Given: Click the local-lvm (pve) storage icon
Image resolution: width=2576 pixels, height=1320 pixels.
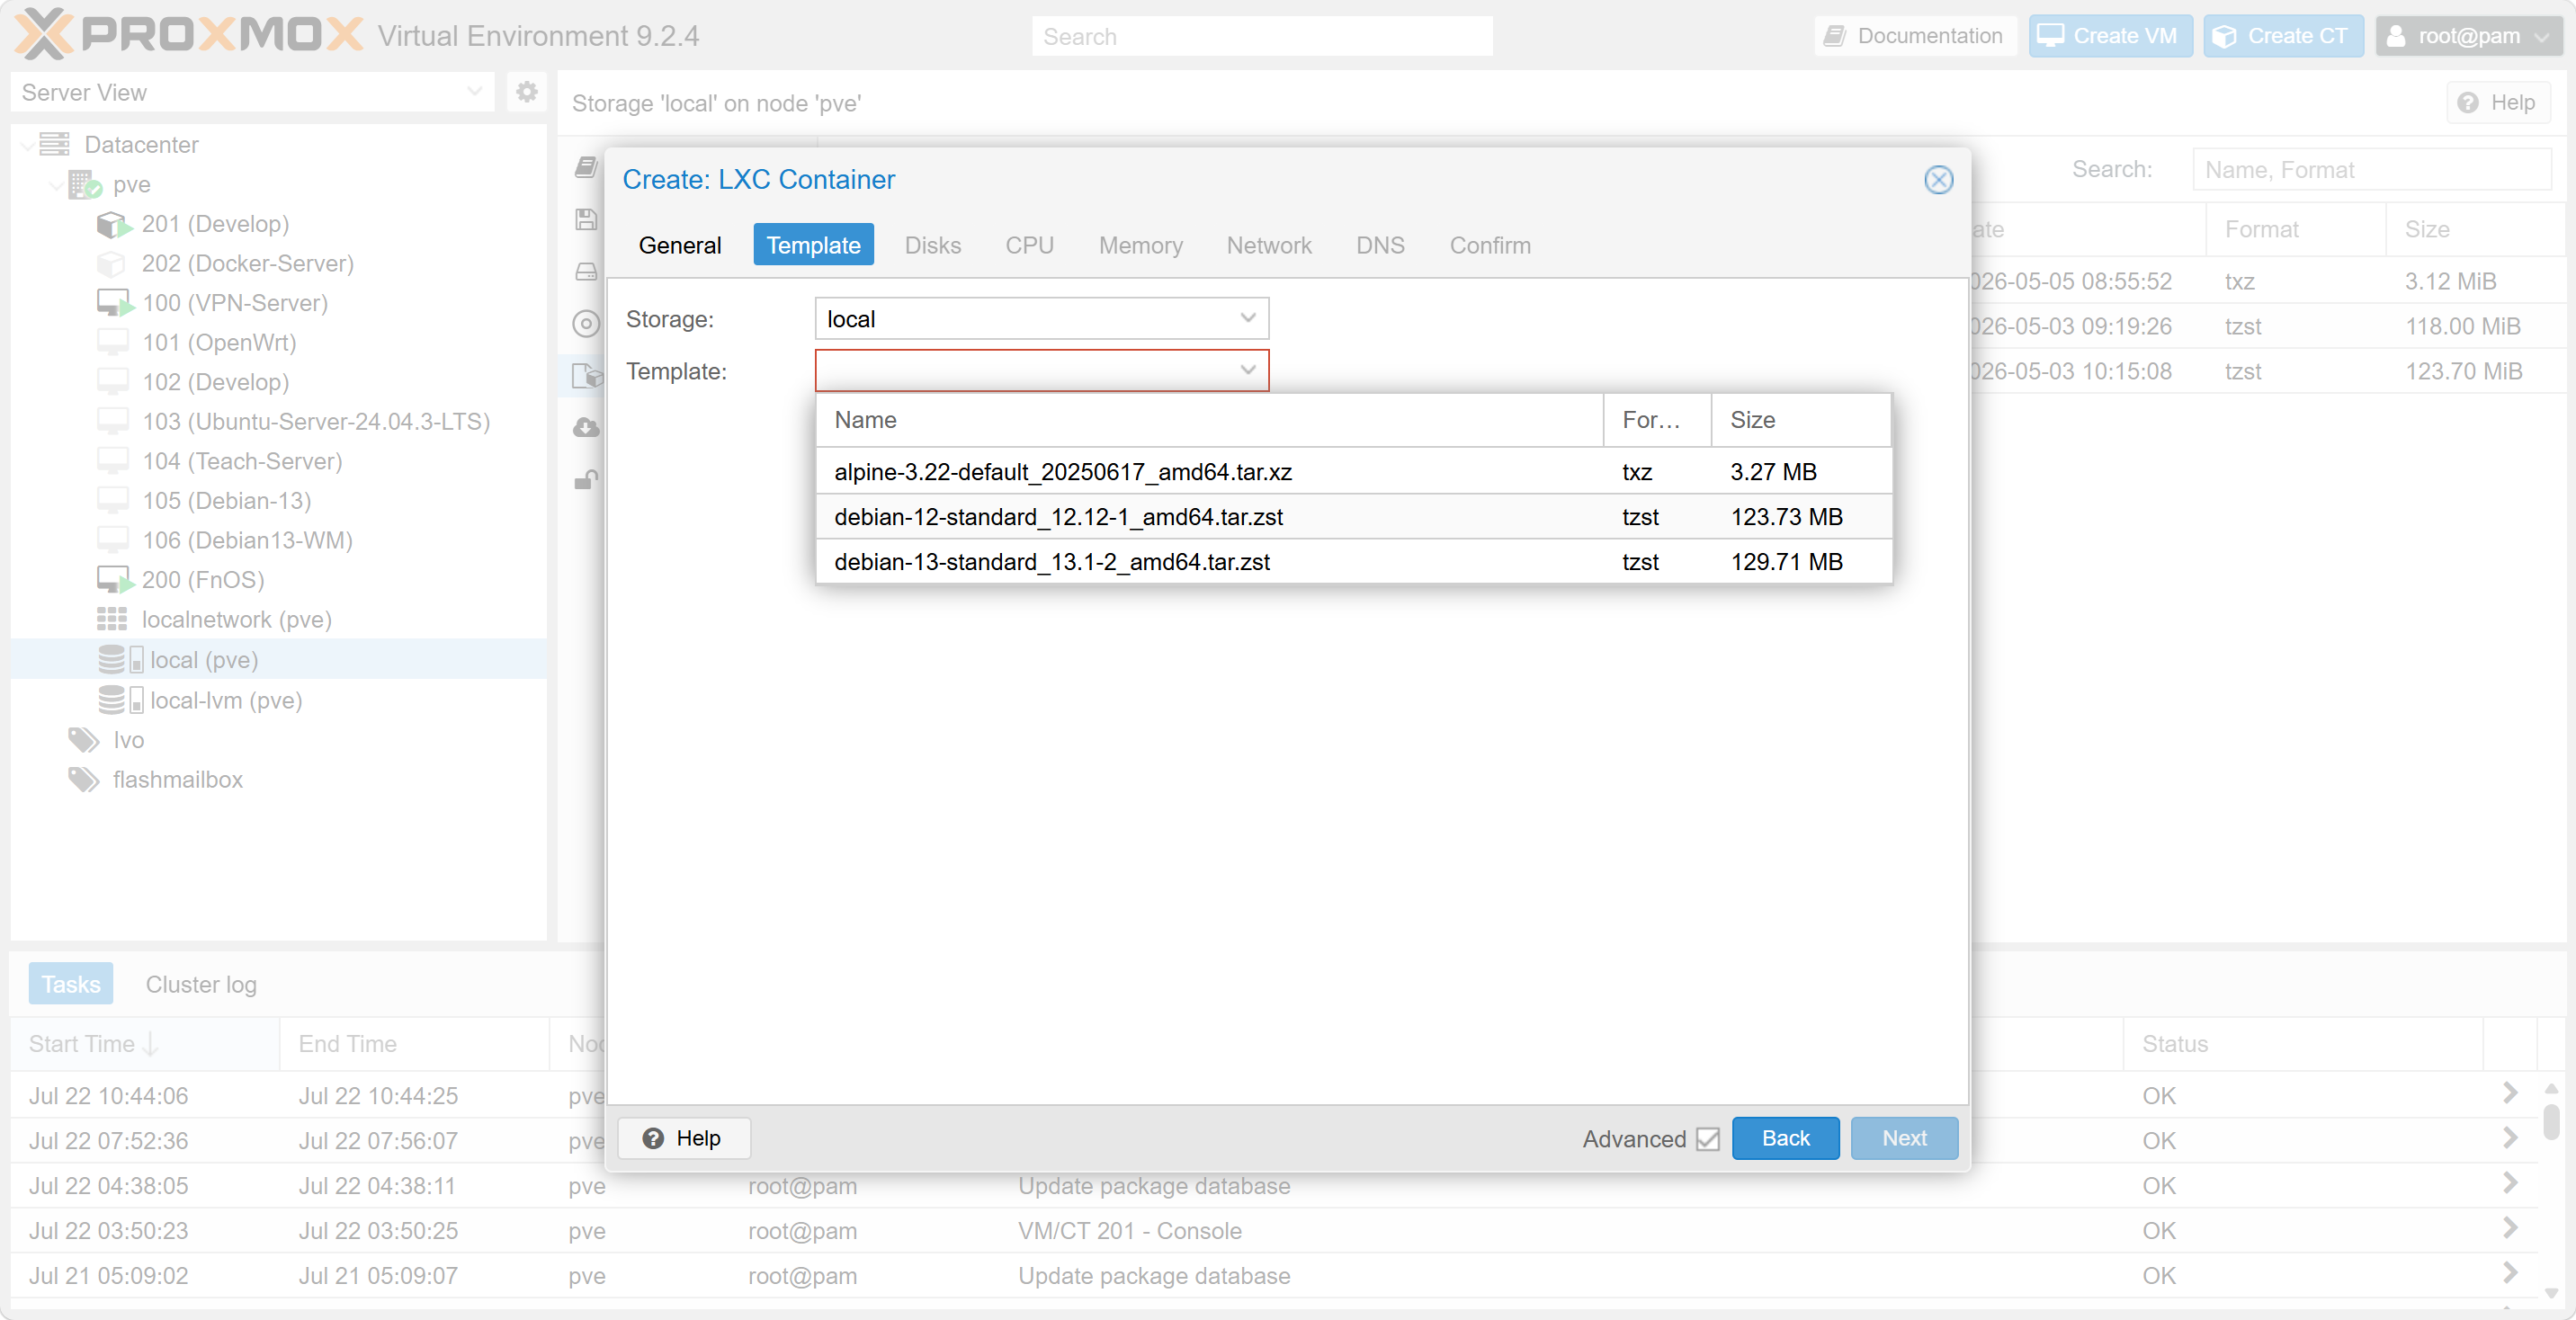Looking at the screenshot, I should click(121, 700).
